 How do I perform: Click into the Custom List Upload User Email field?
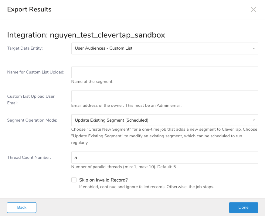pos(165,96)
